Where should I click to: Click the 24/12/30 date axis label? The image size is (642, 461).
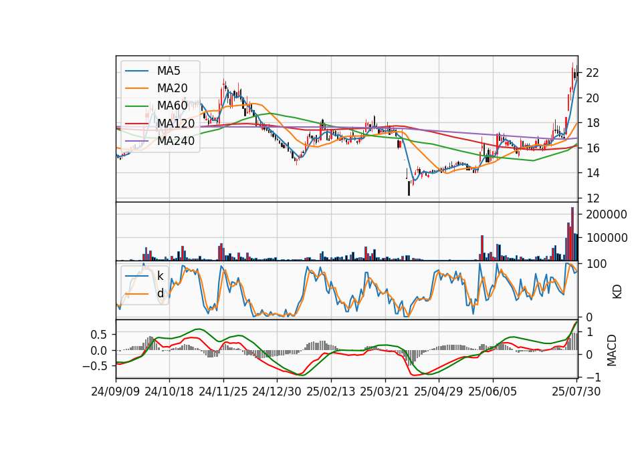[277, 392]
